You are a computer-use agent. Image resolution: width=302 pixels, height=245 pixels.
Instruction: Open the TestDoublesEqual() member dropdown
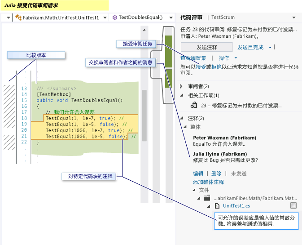click(171, 18)
